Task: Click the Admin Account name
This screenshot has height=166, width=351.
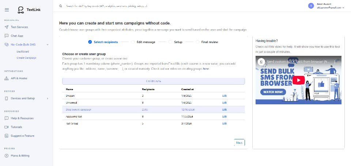Action: 324,4
